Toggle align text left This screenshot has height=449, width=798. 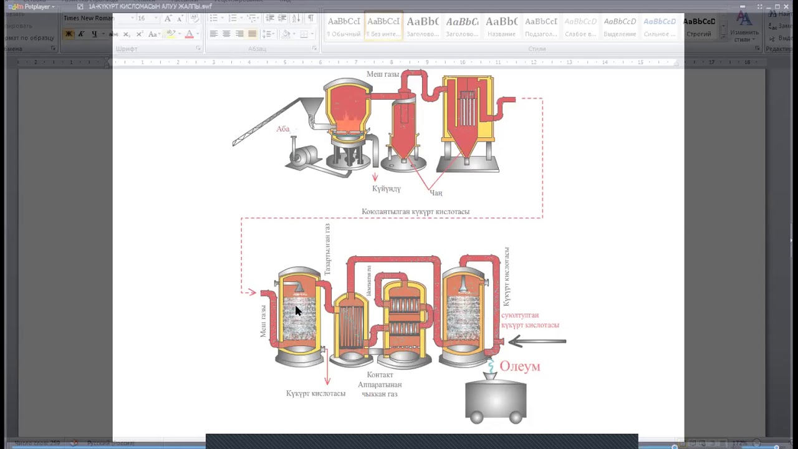[214, 34]
